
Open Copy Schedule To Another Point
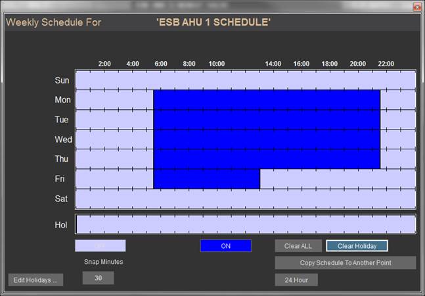point(345,262)
